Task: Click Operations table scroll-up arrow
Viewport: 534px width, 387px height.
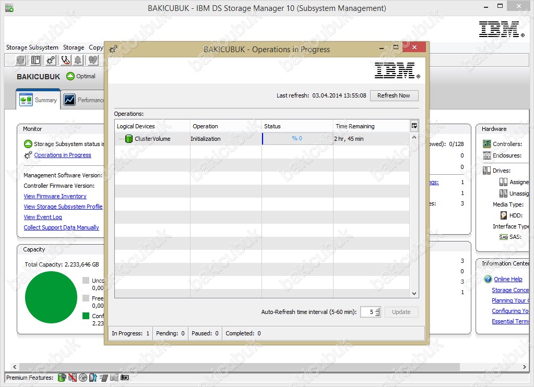Action: 414,138
